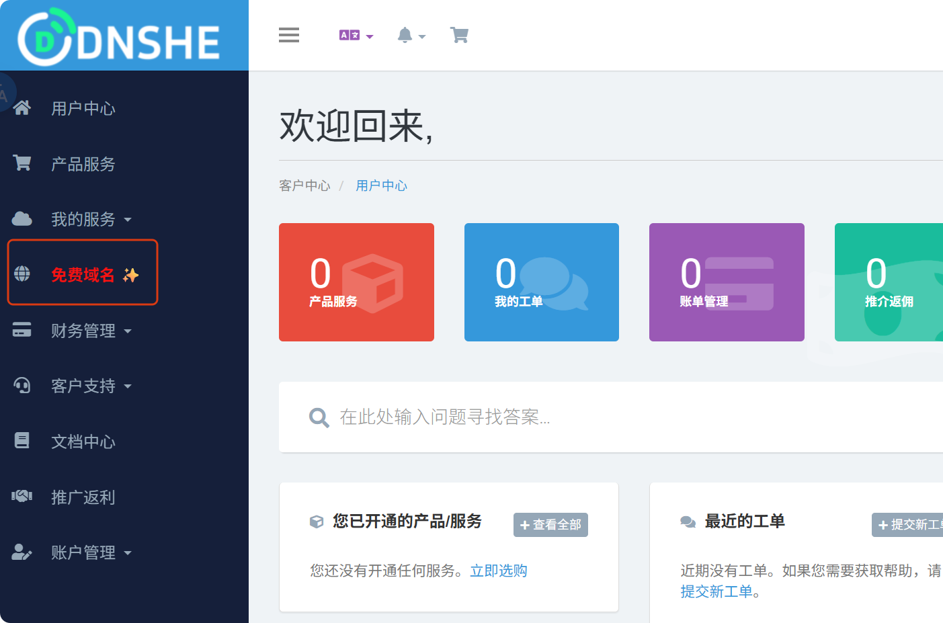The height and width of the screenshot is (623, 943).
Task: Click the book icon for 文档中心
Action: click(x=22, y=441)
